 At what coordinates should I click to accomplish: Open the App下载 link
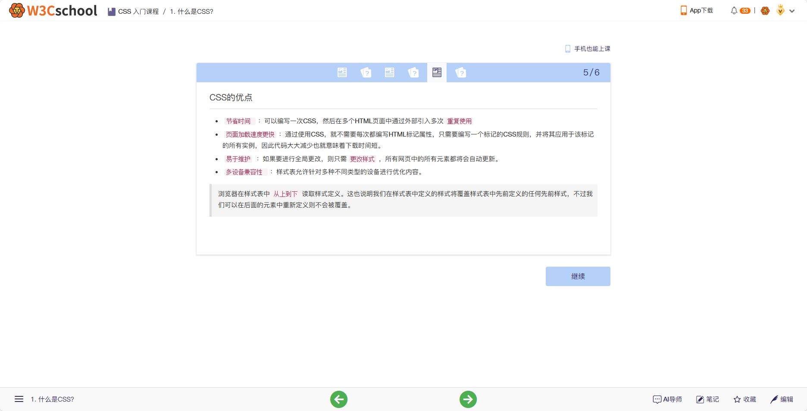(701, 10)
